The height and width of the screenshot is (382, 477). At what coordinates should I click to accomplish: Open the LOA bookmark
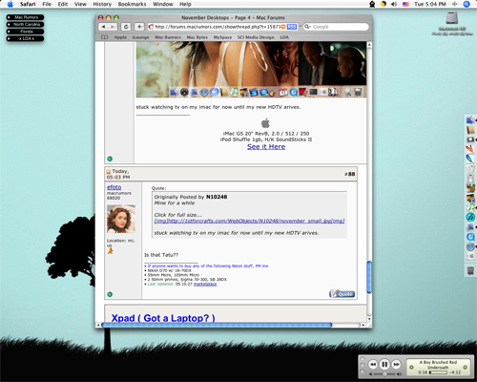284,37
